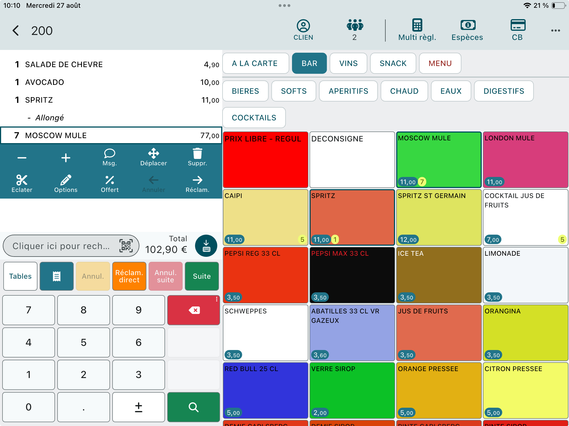Tap the plus/minus keypad key
569x426 pixels.
click(139, 407)
